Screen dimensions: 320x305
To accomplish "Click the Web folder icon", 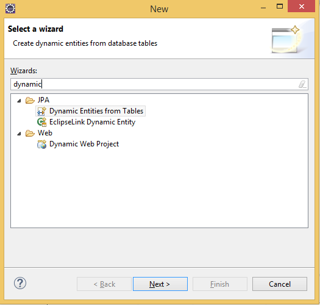I will tap(30, 134).
